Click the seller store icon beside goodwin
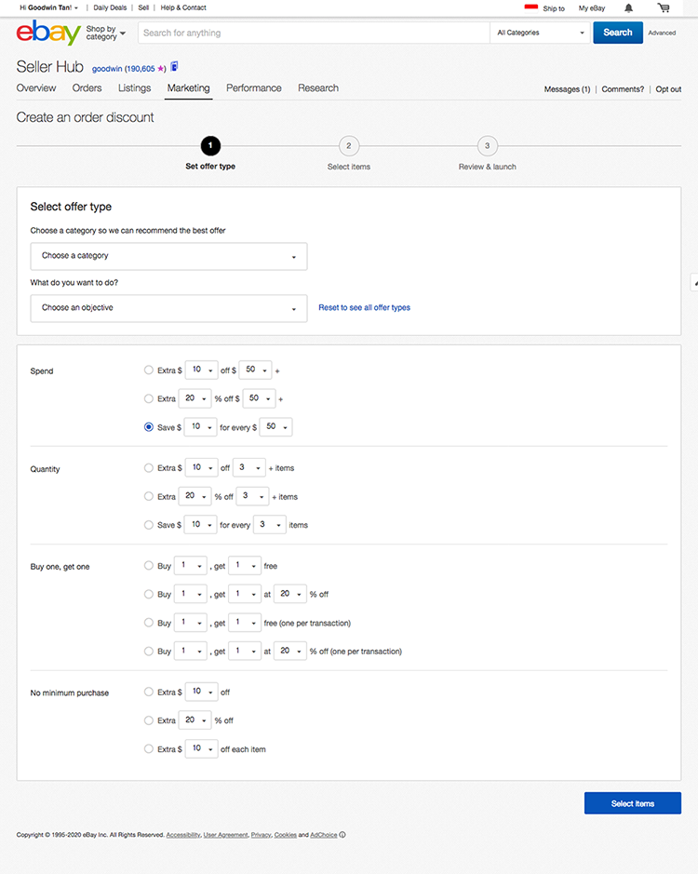Screen dimensions: 698x874 [175, 67]
